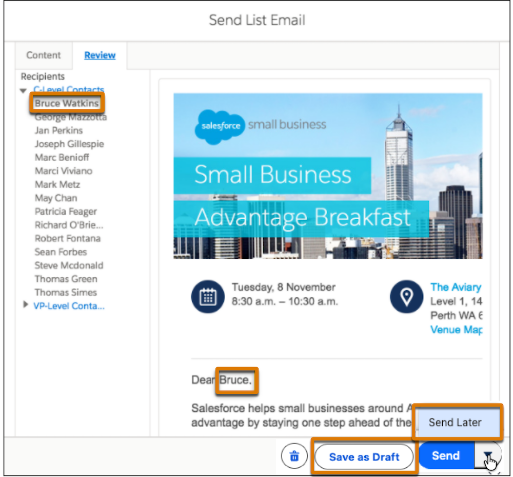Select recipient Thomas Simes
This screenshot has width=513, height=477.
click(x=66, y=292)
